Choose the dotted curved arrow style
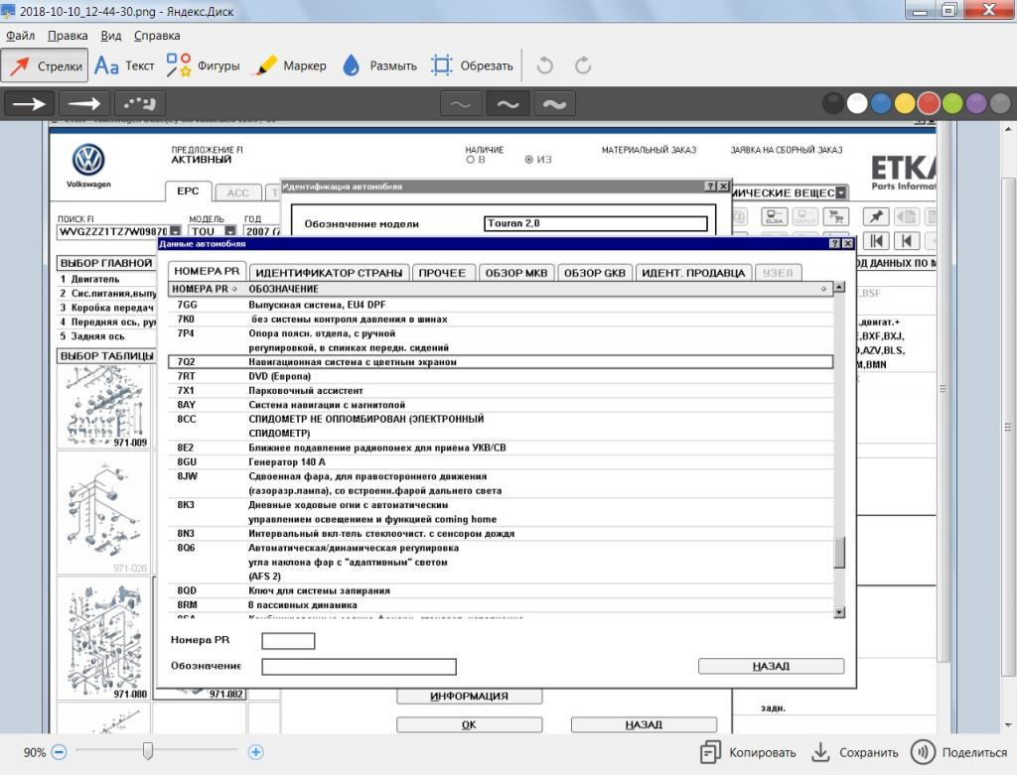 click(139, 103)
